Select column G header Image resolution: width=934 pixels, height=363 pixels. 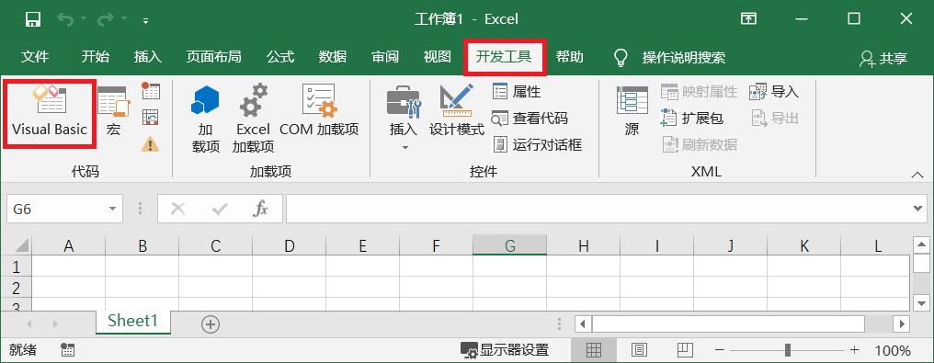point(510,245)
